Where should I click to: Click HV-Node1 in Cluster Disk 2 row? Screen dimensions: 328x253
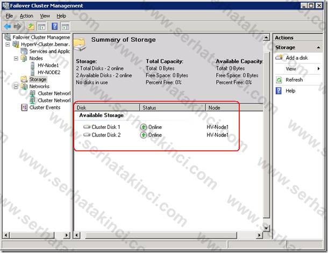point(218,135)
